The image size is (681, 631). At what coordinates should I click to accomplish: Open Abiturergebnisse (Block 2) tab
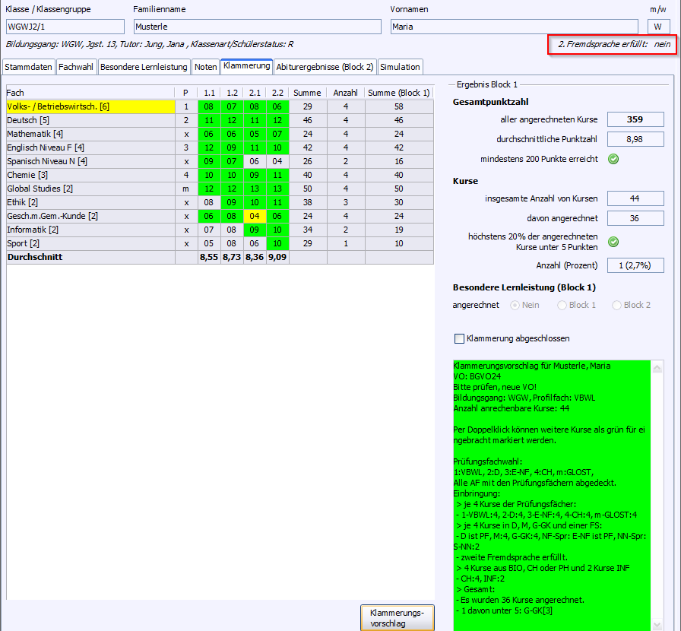click(325, 67)
